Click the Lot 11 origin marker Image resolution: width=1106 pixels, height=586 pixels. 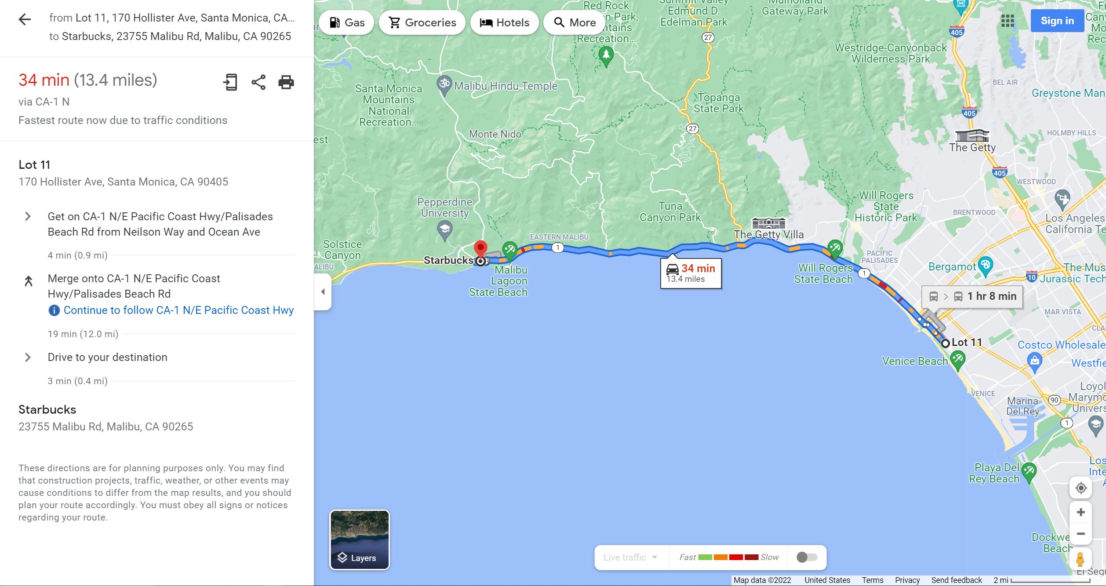coord(945,343)
